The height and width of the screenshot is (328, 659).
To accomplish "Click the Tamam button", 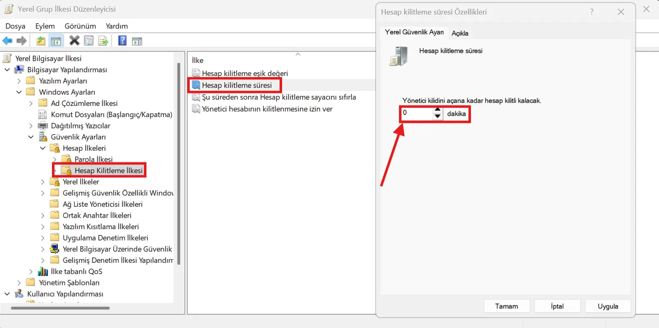I will [506, 306].
